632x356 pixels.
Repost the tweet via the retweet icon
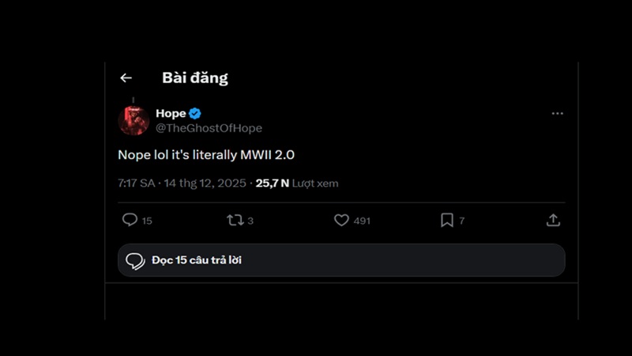click(x=235, y=220)
